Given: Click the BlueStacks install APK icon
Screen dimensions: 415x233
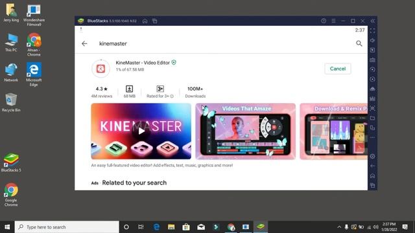Looking at the screenshot, I should coord(372,89).
